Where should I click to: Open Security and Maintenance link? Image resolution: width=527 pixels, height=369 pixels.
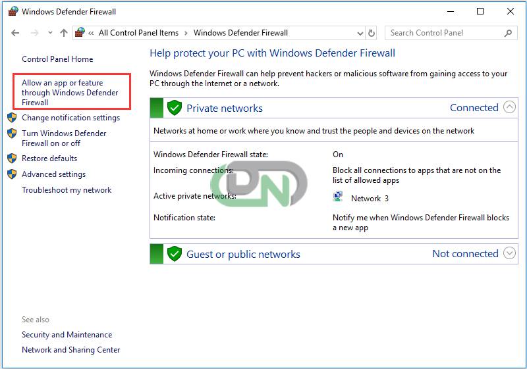pyautogui.click(x=67, y=335)
